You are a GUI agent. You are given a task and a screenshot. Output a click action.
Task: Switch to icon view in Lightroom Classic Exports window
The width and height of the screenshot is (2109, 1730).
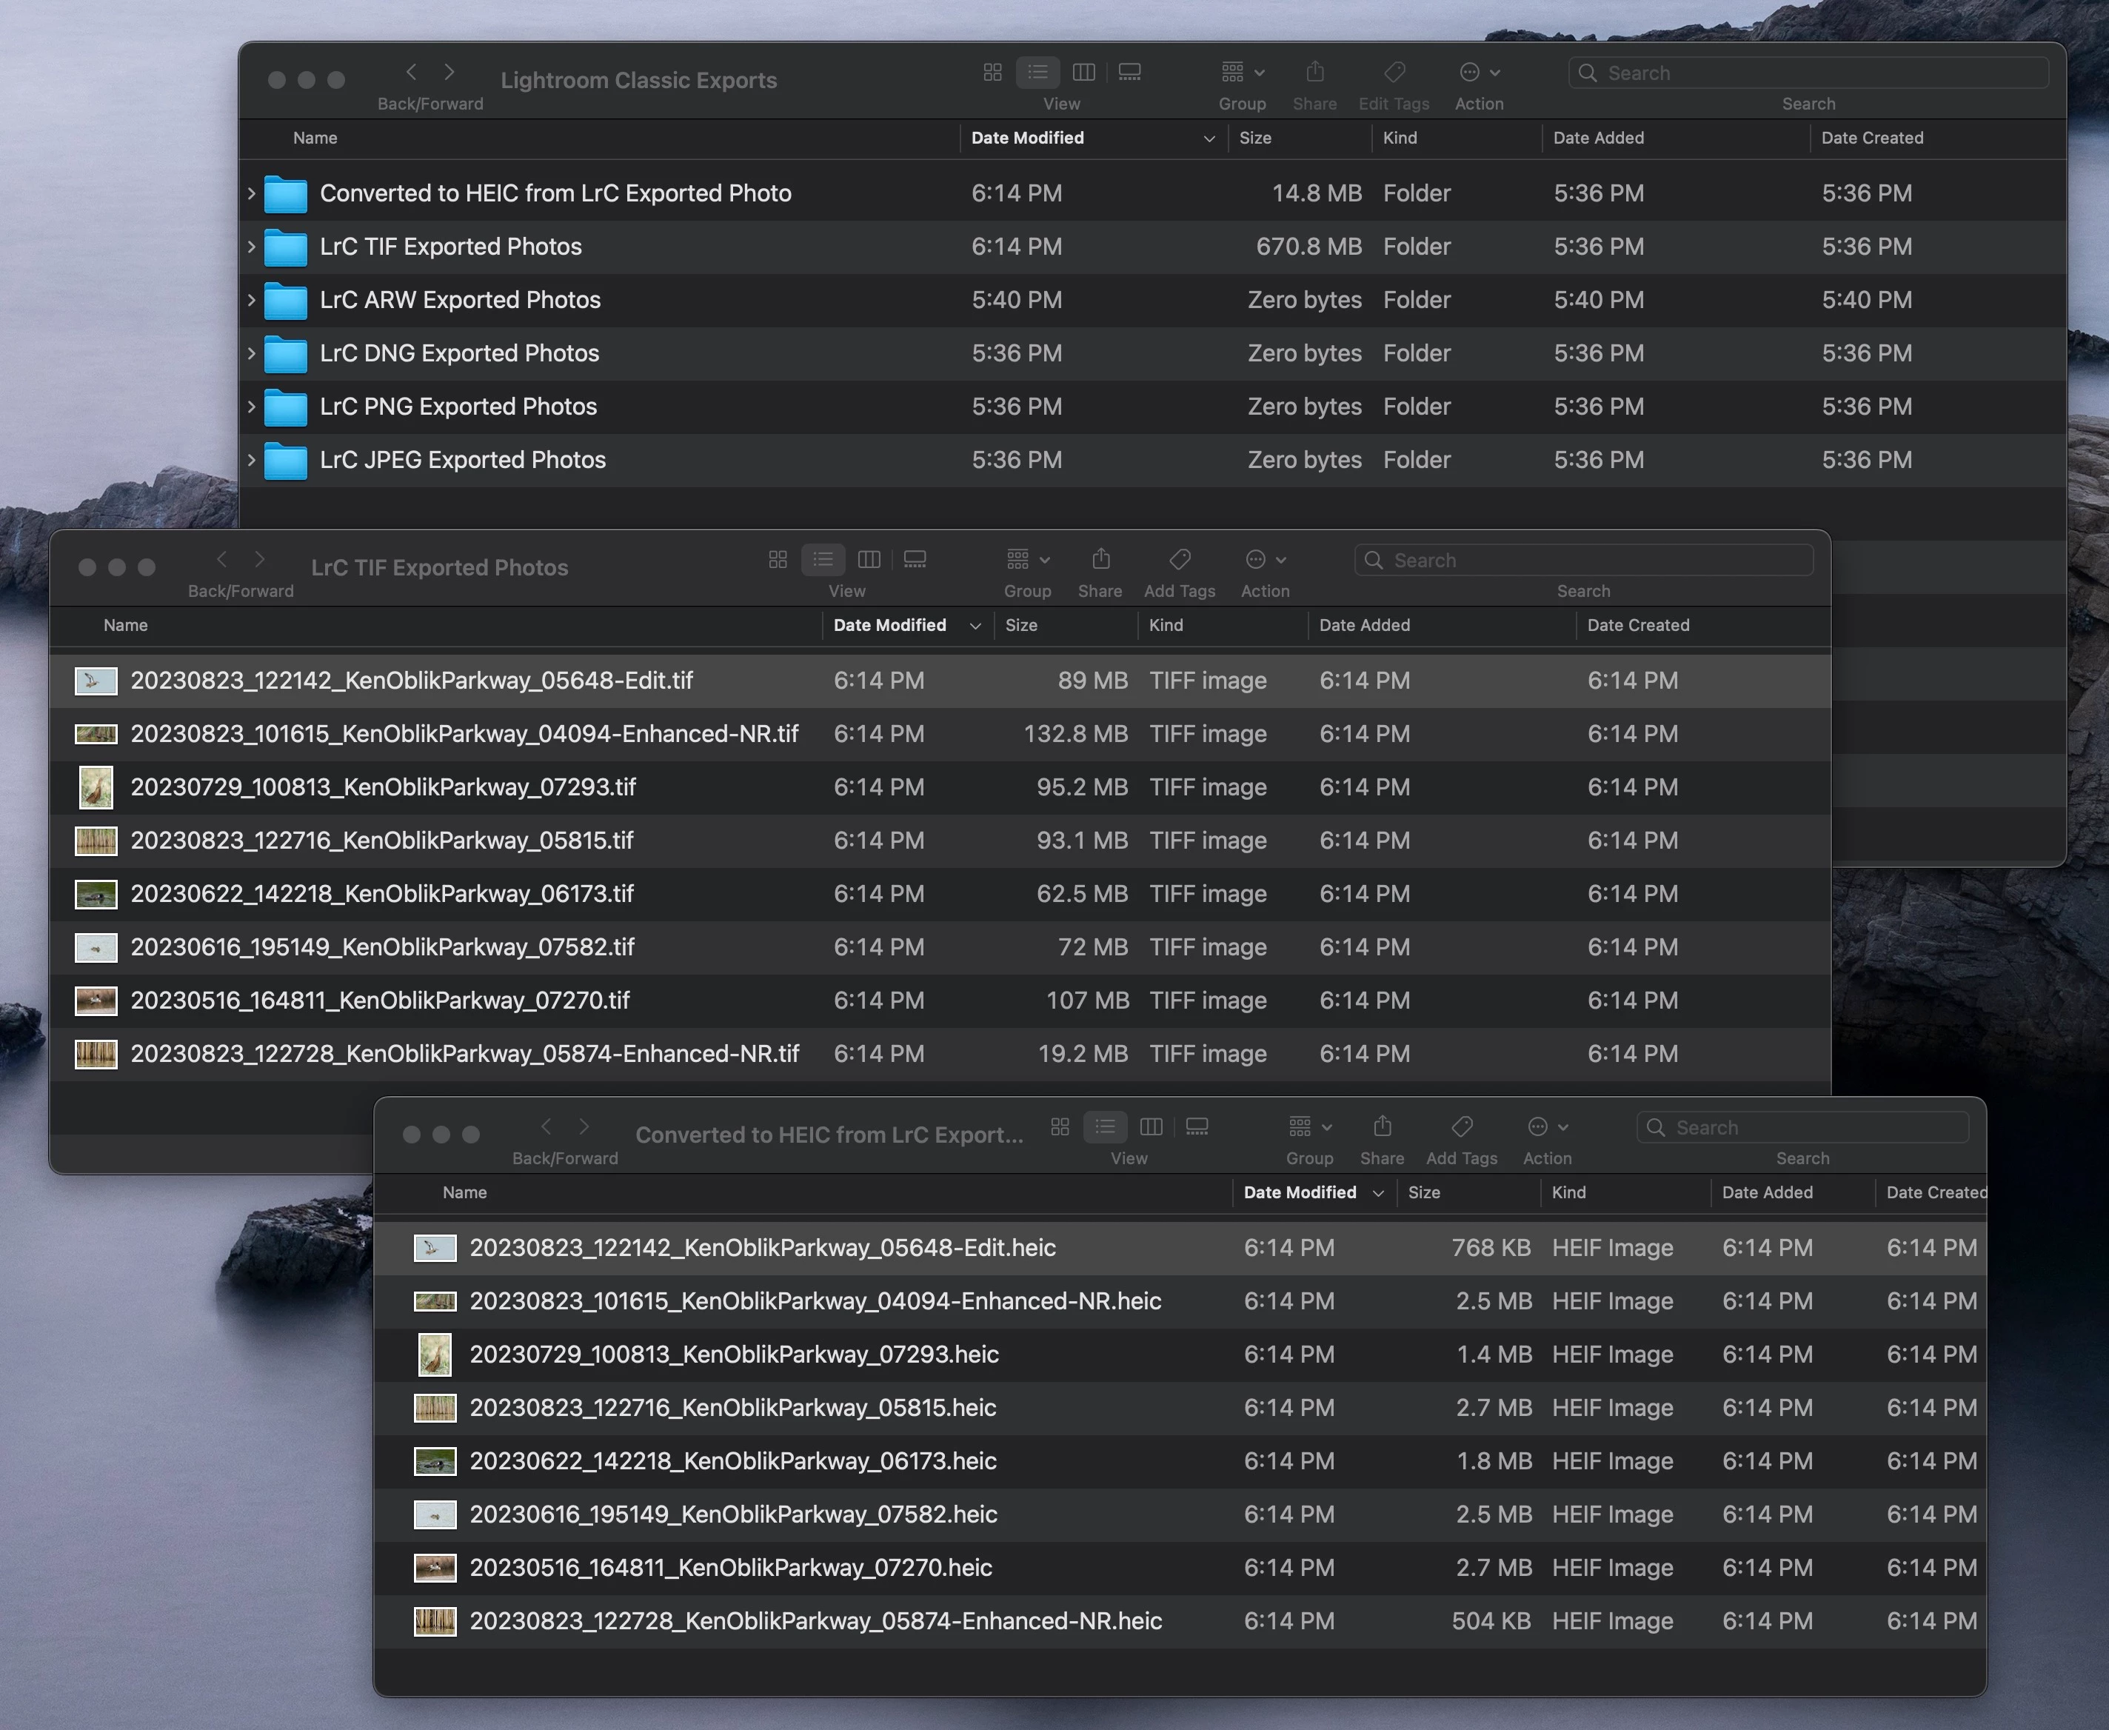tap(992, 72)
